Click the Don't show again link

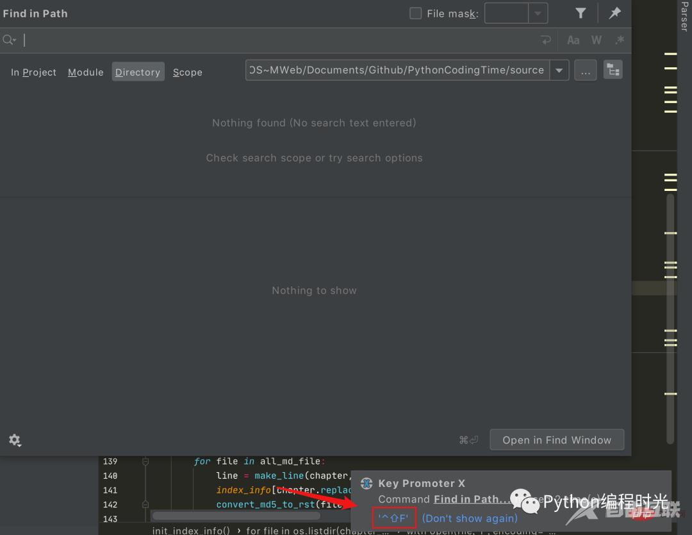coord(470,518)
